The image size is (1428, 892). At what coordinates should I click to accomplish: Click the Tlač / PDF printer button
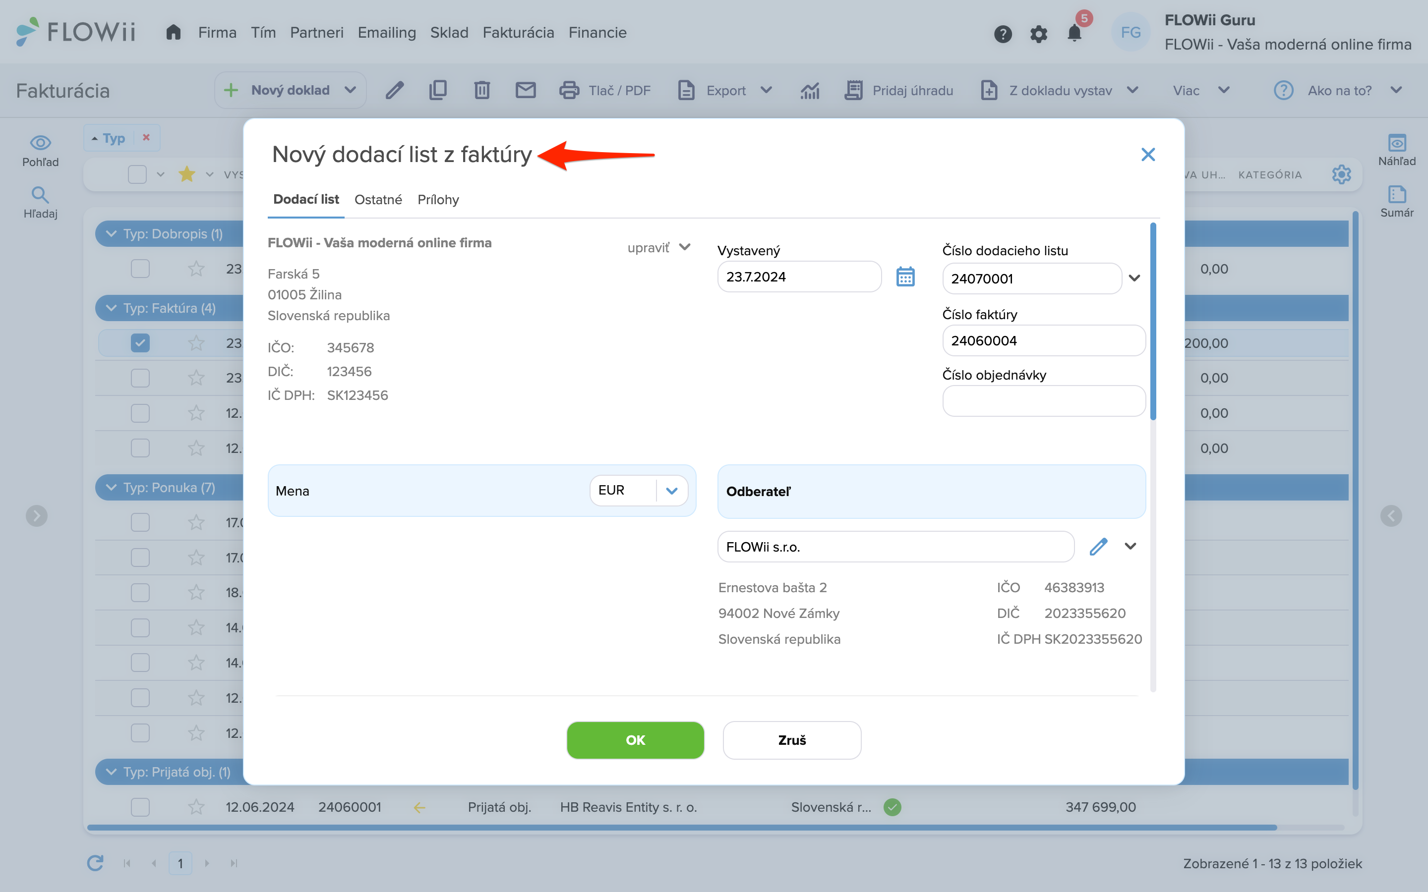coord(605,90)
